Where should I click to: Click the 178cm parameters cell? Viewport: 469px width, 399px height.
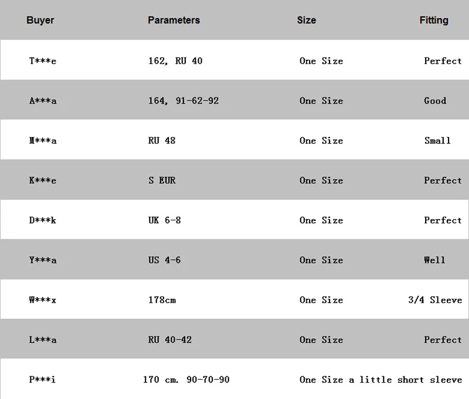[162, 300]
